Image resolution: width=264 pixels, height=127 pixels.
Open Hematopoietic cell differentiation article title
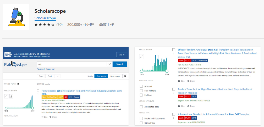[x=81, y=92]
